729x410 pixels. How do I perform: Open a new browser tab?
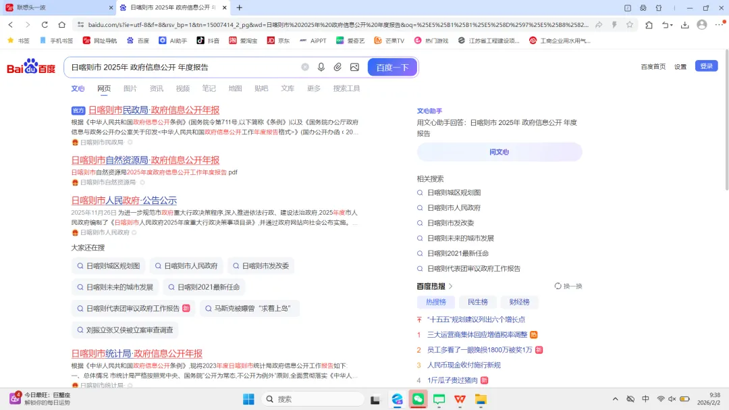240,7
